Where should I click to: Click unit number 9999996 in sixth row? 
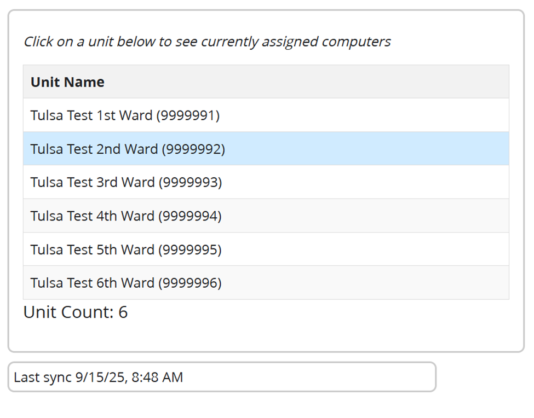190,283
